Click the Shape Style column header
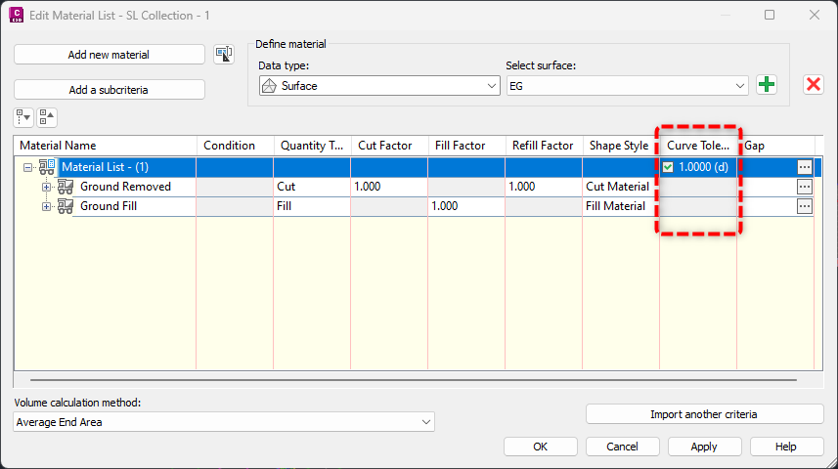838x469 pixels. (x=620, y=146)
